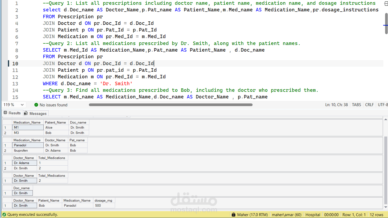Viewport: 388px width, 218px height.
Task: Click the modified-line indicator beside line 10
Action: point(8,63)
